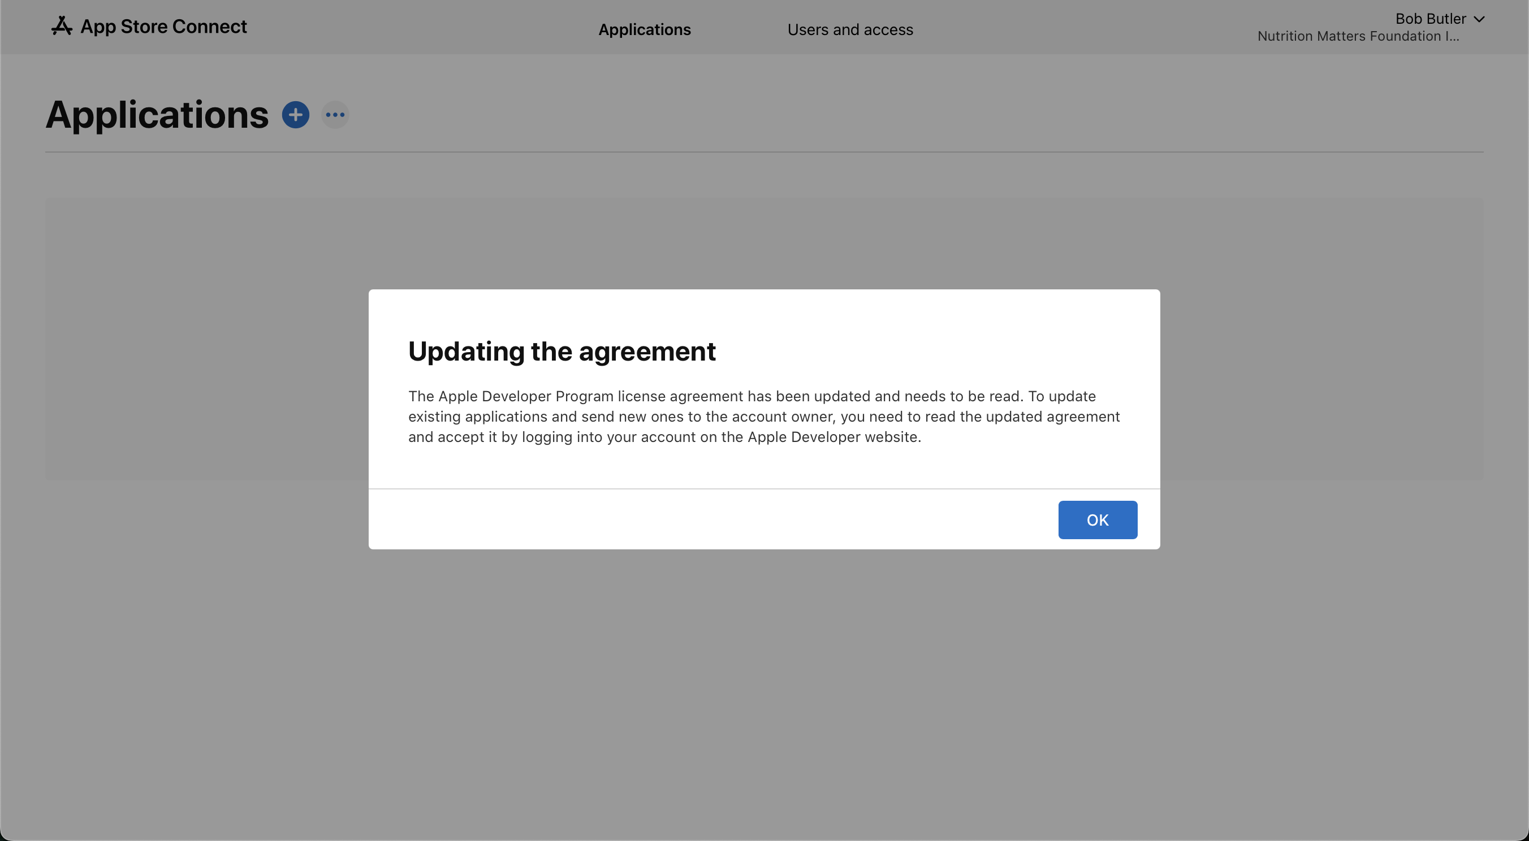Click the App Store Connect logo icon
This screenshot has height=841, width=1529.
tap(61, 26)
